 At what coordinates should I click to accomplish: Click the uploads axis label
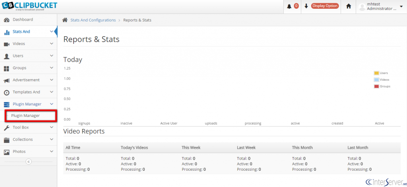[x=211, y=123]
